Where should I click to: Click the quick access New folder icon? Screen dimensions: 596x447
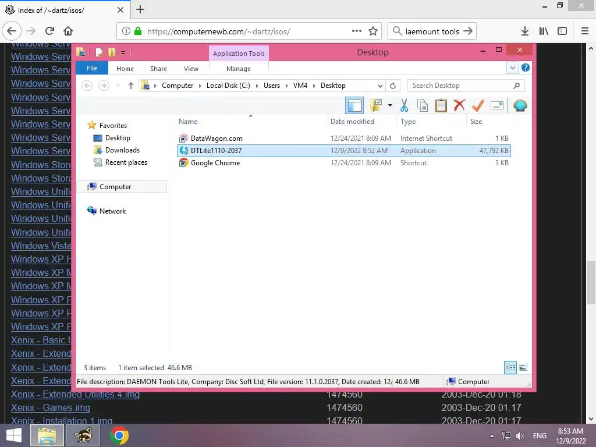pos(112,52)
